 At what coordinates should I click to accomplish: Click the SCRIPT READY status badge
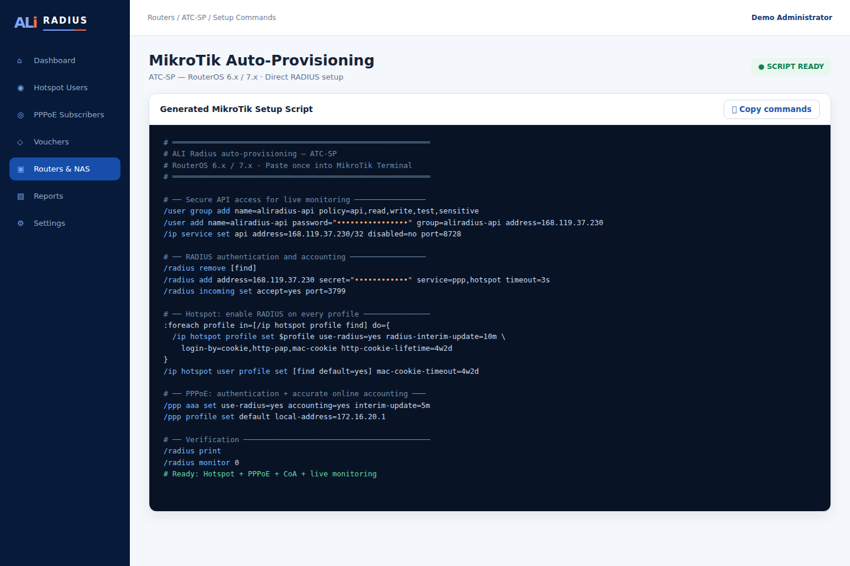(791, 67)
